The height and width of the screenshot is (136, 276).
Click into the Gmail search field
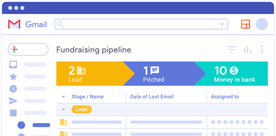tap(141, 24)
